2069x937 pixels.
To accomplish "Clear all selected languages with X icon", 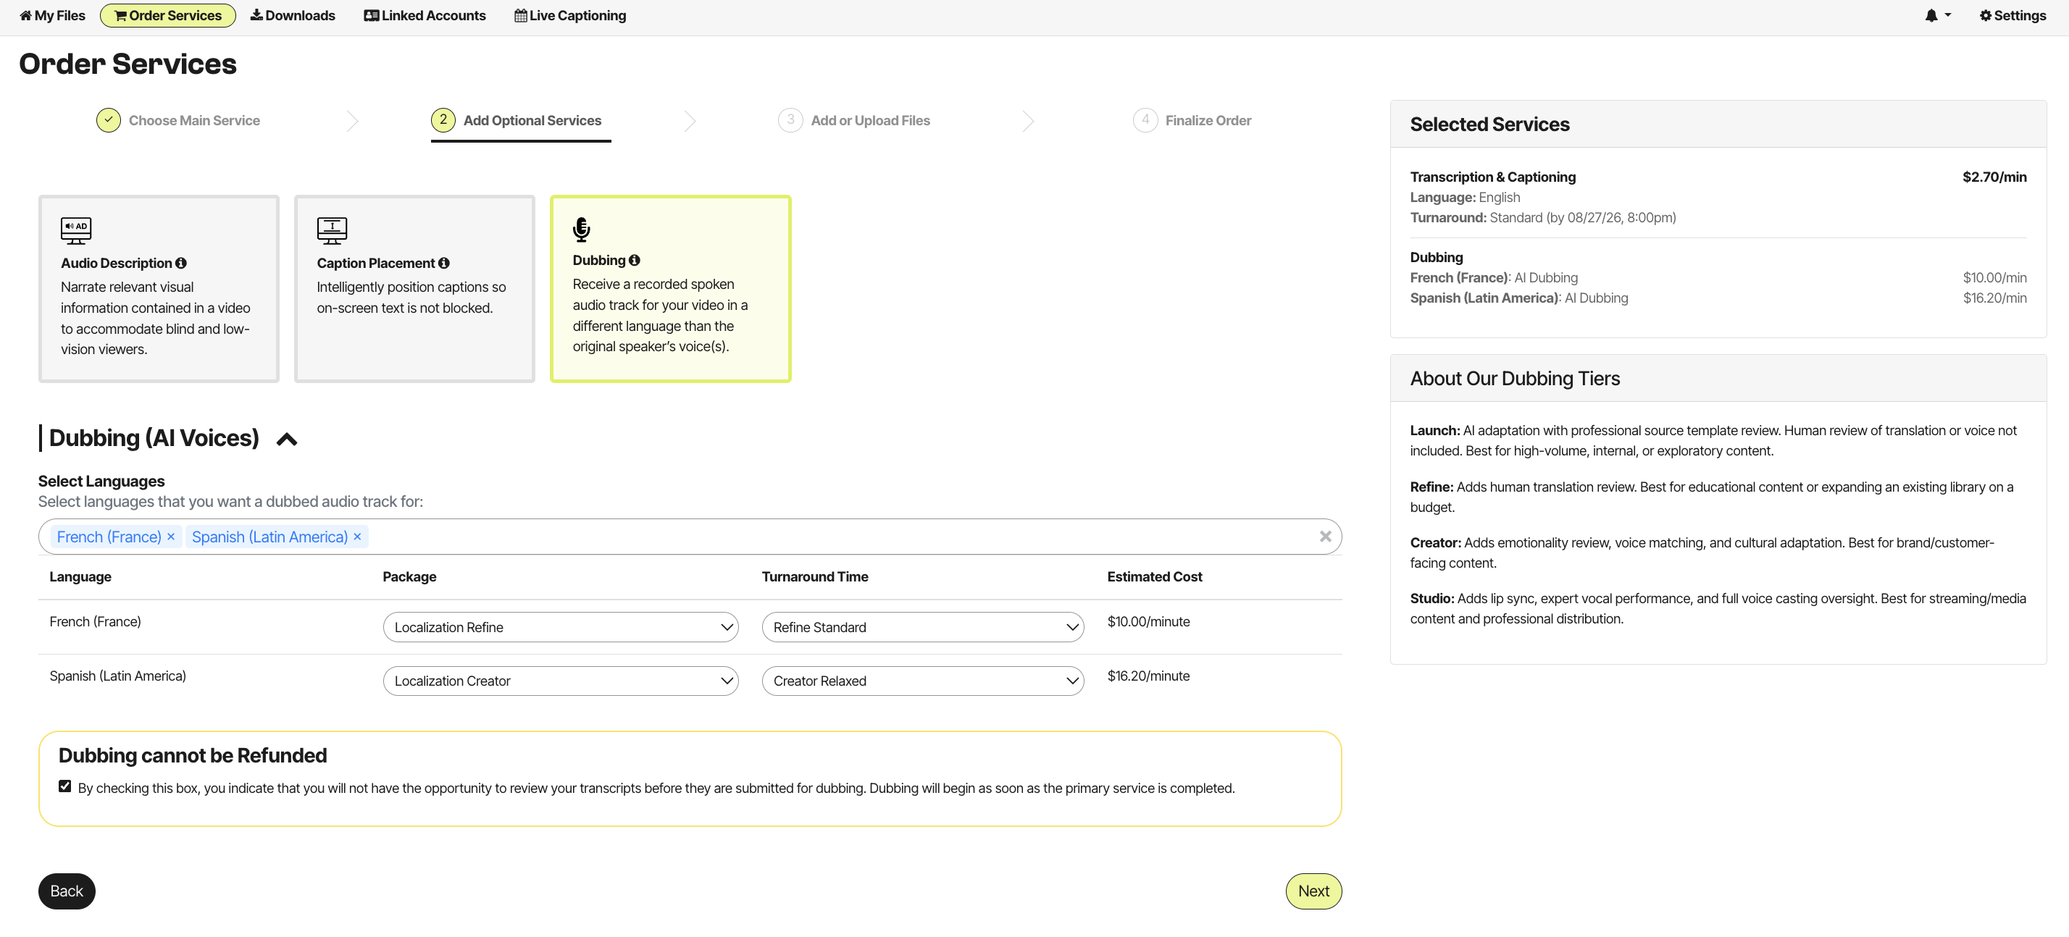I will pyautogui.click(x=1325, y=537).
